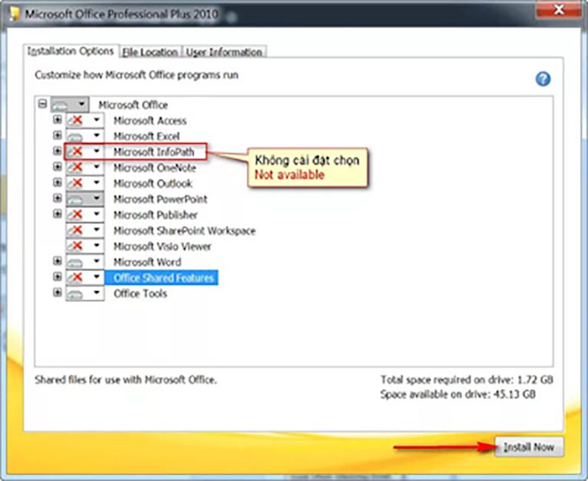Collapse the Microsoft Office root node
Viewport: 588px width, 481px height.
pyautogui.click(x=42, y=104)
